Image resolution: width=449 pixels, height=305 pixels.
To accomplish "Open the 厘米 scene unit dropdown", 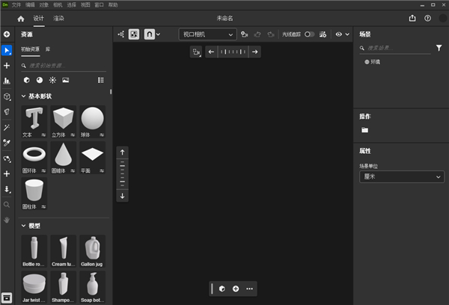I will 401,177.
